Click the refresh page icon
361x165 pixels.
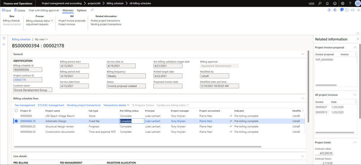coord(347,10)
